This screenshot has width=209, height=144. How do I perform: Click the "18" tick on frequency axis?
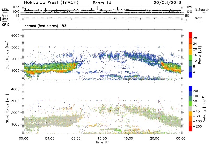[x=18, y=16]
